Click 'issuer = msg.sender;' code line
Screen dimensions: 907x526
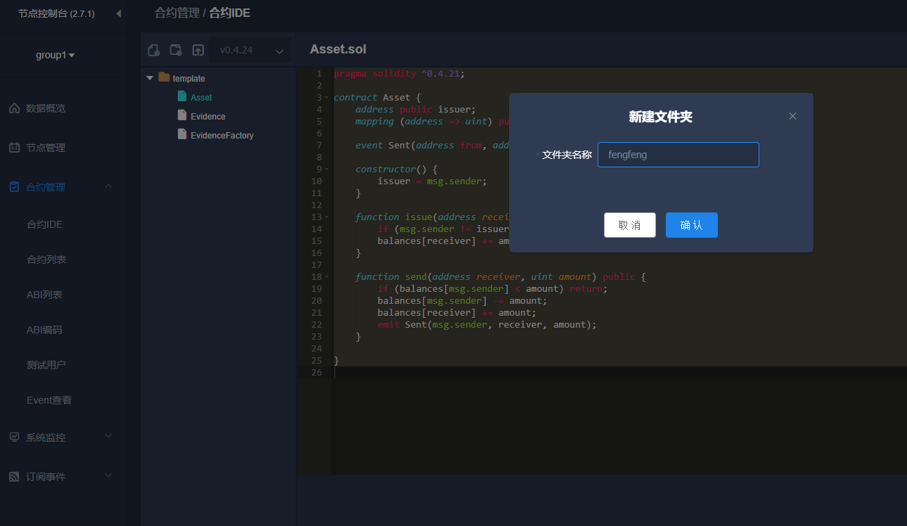(432, 181)
